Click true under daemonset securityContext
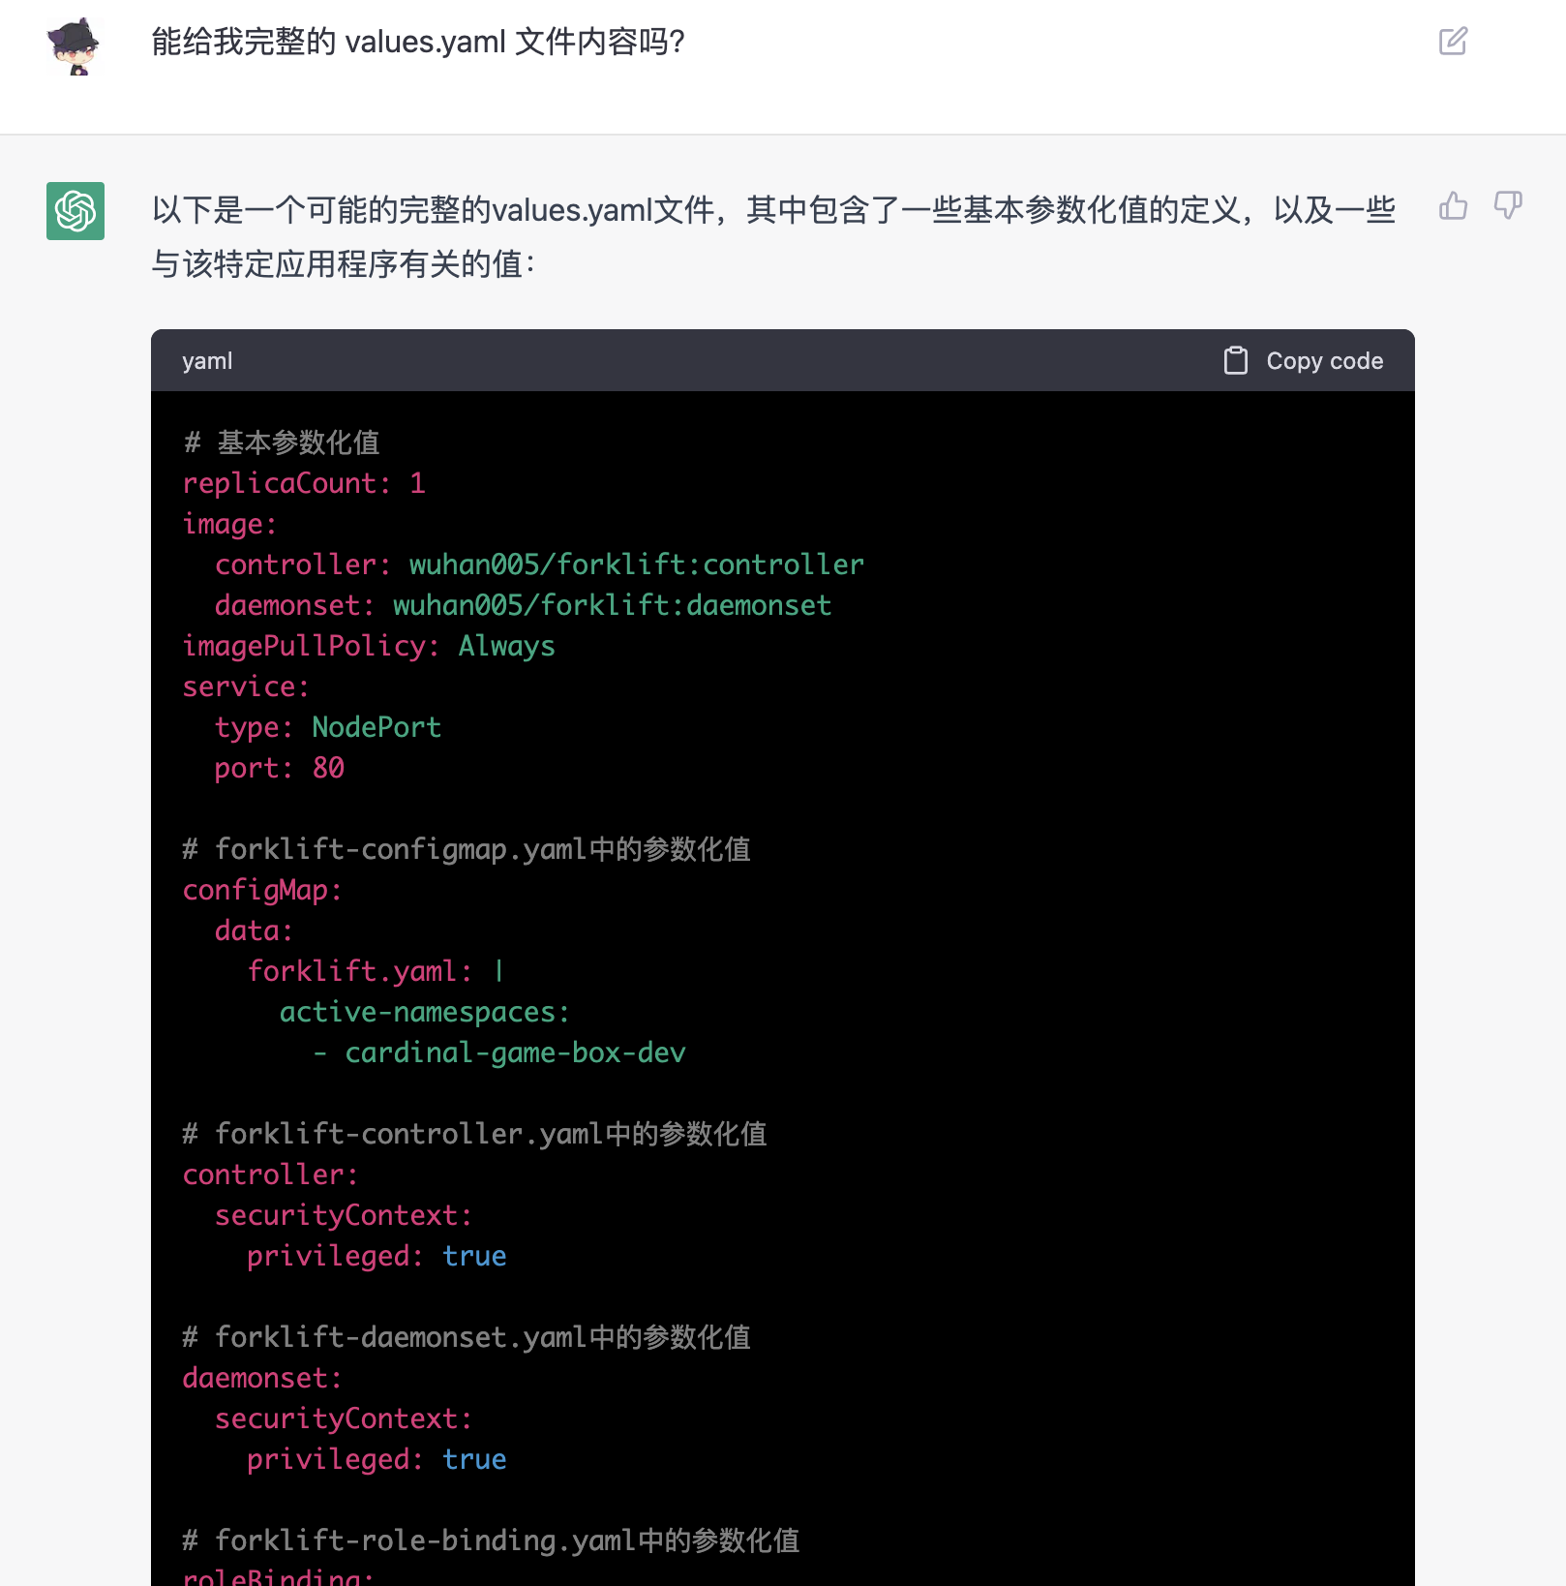Image resolution: width=1566 pixels, height=1586 pixels. pyautogui.click(x=474, y=1459)
